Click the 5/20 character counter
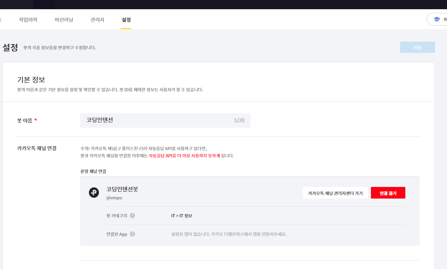This screenshot has height=269, width=447. tap(239, 120)
